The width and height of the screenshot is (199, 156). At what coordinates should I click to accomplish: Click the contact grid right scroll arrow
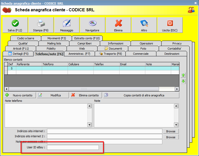(177, 89)
